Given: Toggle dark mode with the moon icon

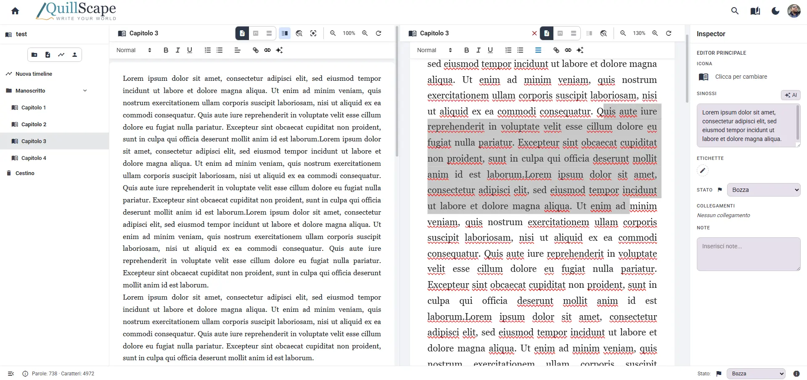Looking at the screenshot, I should (x=775, y=11).
